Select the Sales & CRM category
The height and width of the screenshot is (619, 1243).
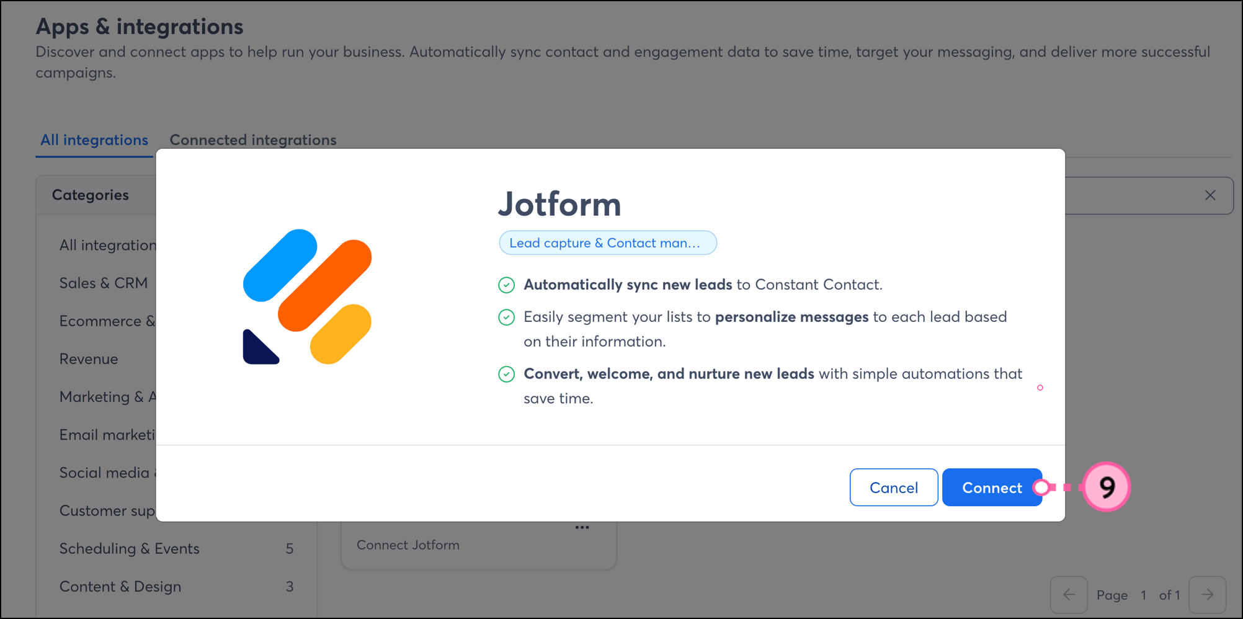point(103,283)
